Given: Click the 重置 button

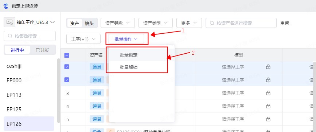Looking at the screenshot, I should (x=285, y=23).
